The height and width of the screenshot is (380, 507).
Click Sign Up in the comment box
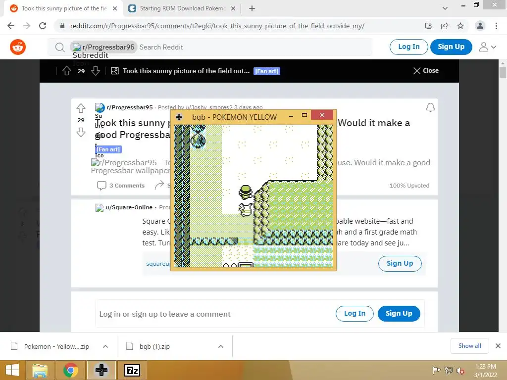pos(399,313)
